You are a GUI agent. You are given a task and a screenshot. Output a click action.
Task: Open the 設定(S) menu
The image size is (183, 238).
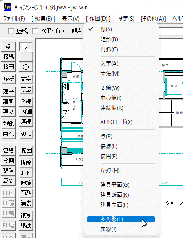coord(126,19)
